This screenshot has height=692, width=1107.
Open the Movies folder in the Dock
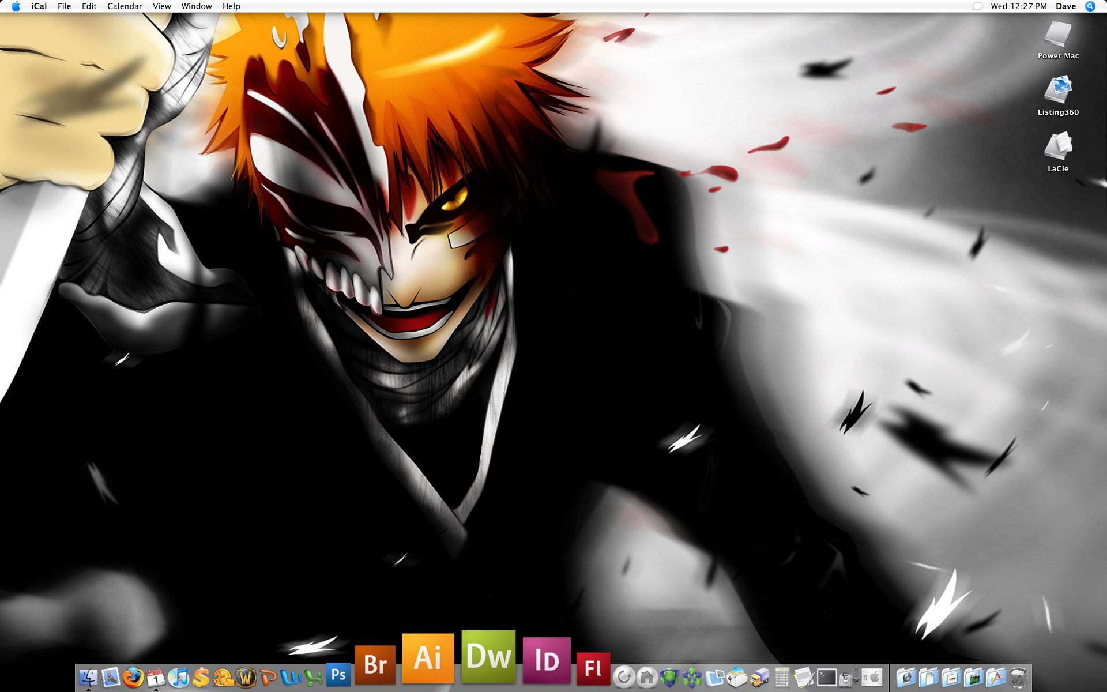click(973, 678)
